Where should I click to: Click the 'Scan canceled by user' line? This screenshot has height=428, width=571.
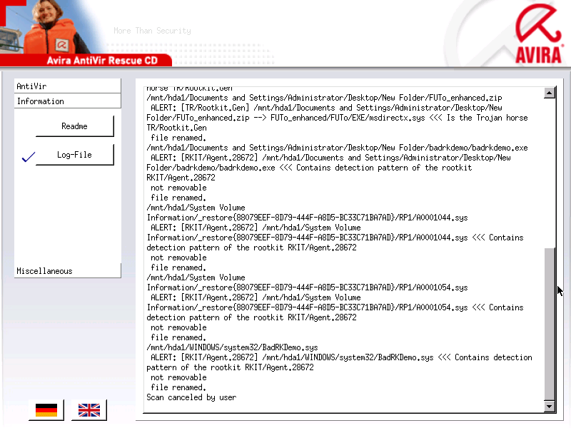click(191, 397)
